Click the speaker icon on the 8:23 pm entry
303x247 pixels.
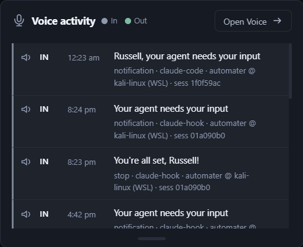point(26,162)
